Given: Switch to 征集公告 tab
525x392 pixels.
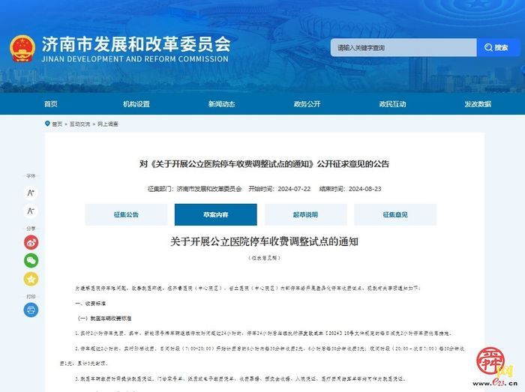Looking at the screenshot, I should (x=126, y=214).
